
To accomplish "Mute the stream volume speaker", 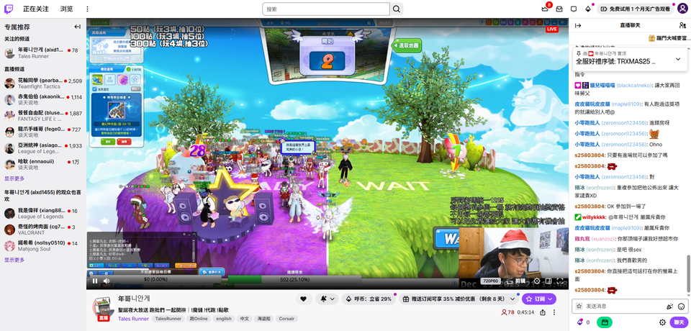I will pos(107,281).
